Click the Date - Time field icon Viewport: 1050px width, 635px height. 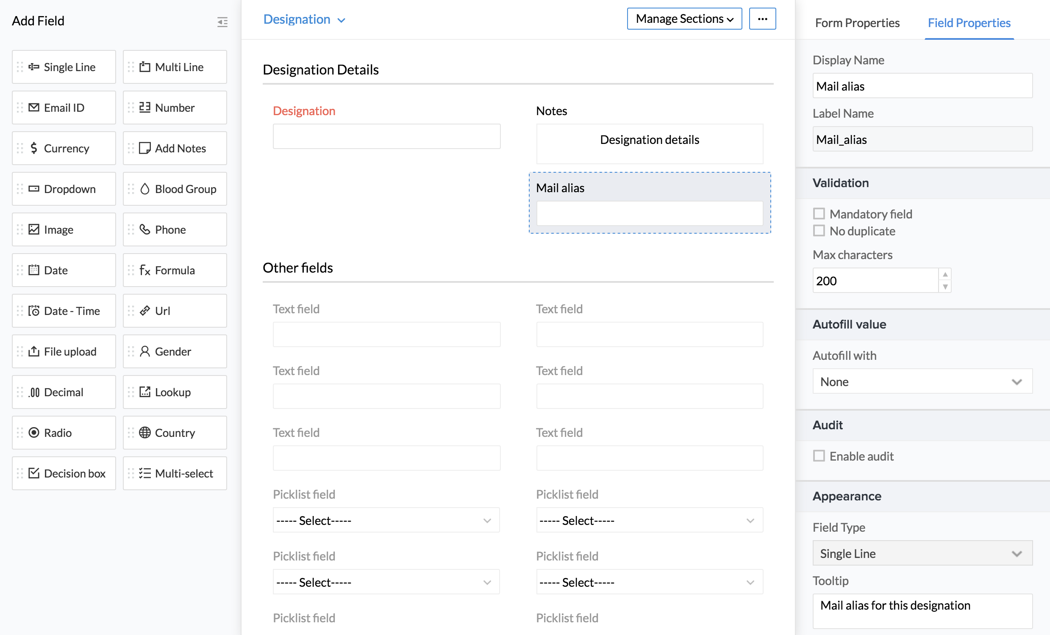(x=33, y=311)
